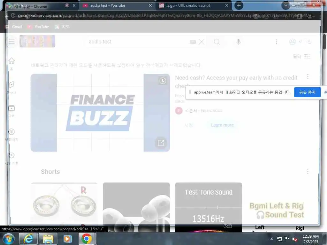Go to Home in the YouTube sidebar
This screenshot has height=245, width=327.
click(11, 63)
